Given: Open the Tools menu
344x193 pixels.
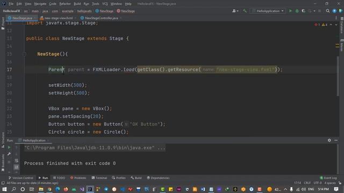Looking at the screenshot, I should [96, 4].
